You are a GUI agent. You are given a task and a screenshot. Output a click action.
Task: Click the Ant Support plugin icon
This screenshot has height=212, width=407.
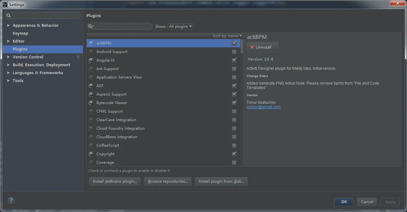click(91, 69)
